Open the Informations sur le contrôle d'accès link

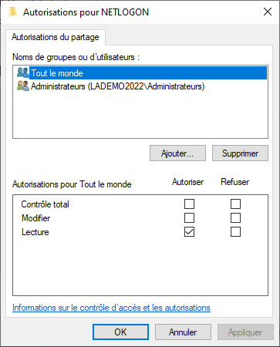pos(111,308)
